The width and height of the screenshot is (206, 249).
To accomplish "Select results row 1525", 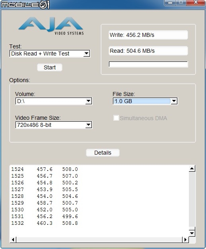I will pyautogui.click(x=45, y=176).
